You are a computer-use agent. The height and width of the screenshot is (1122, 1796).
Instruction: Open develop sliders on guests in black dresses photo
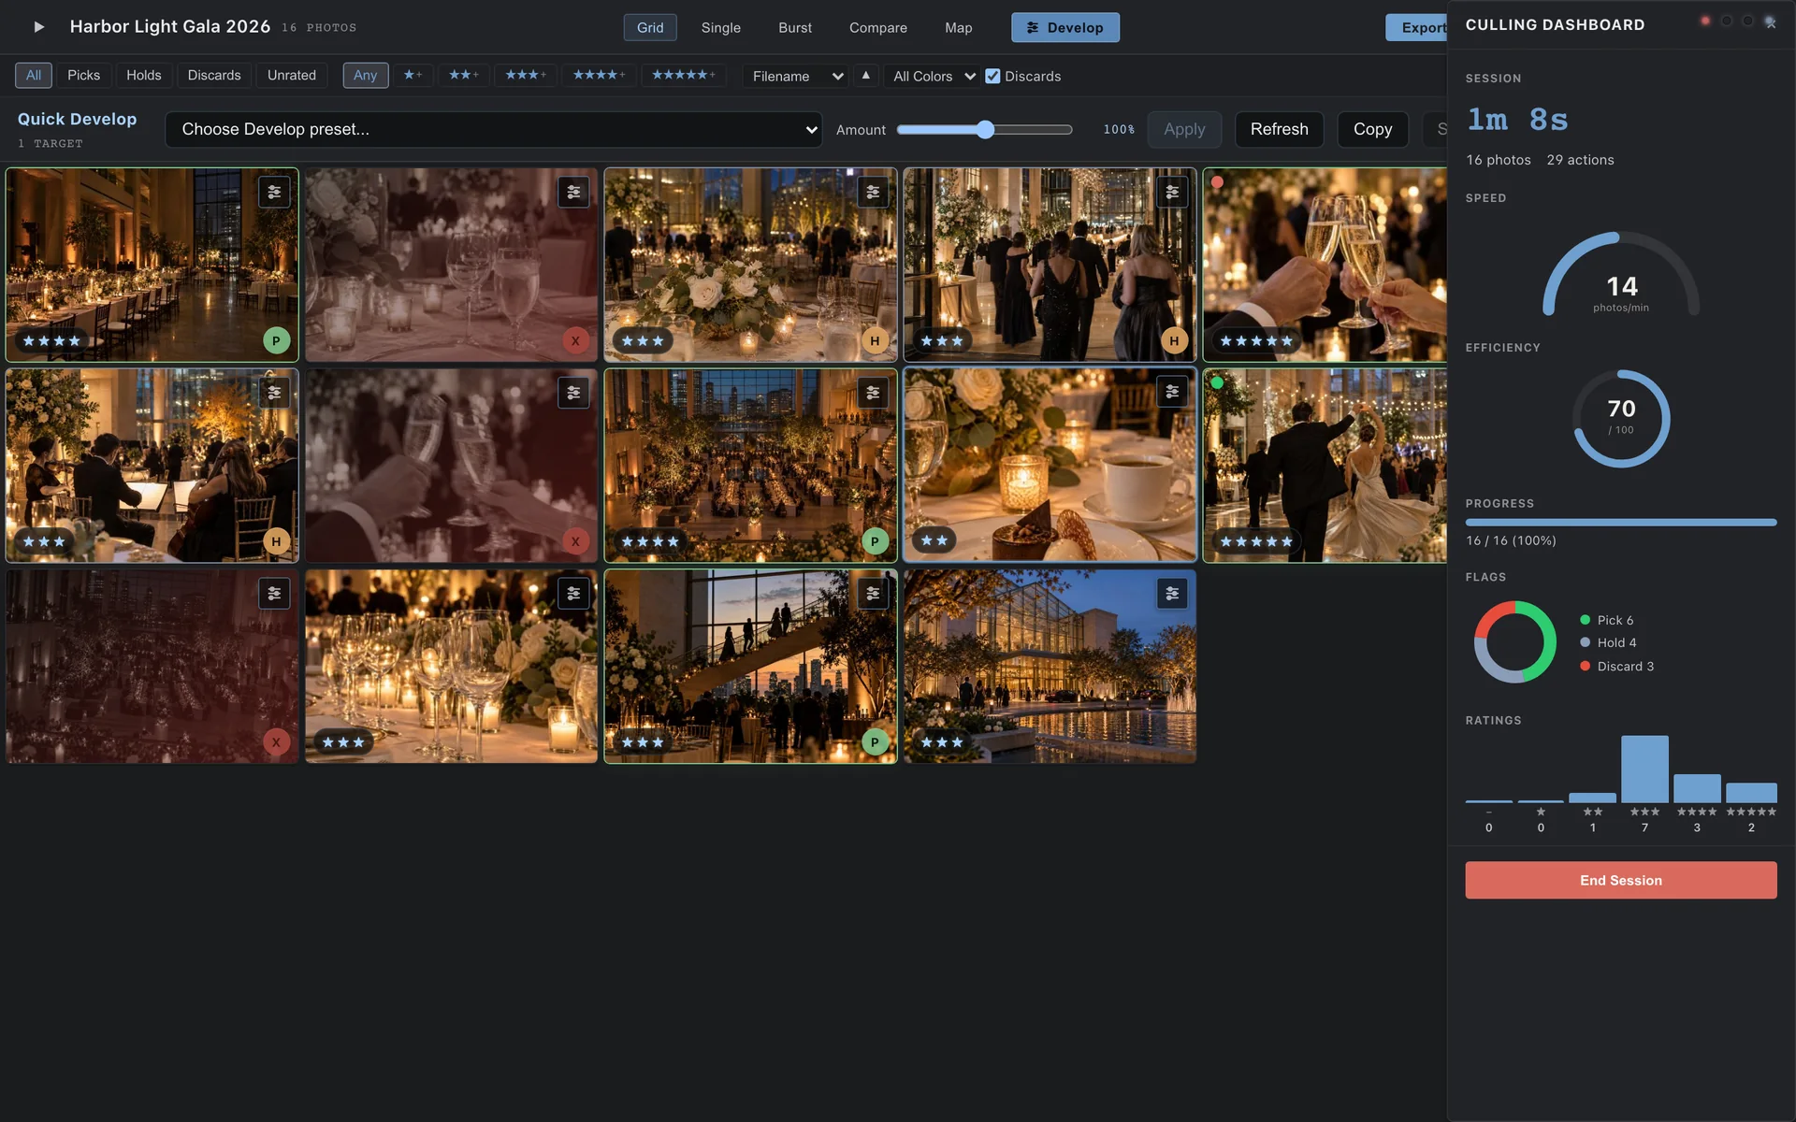coord(1172,192)
